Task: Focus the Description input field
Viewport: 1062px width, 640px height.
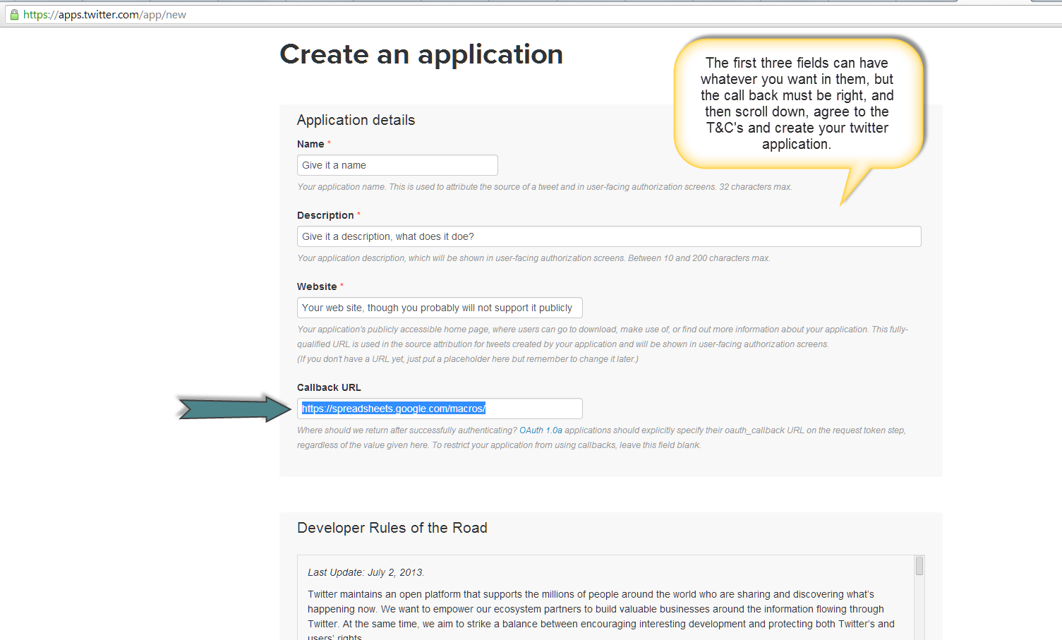Action: [609, 236]
